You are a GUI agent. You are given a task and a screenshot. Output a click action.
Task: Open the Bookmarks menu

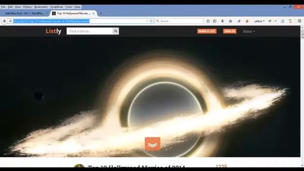pyautogui.click(x=41, y=7)
